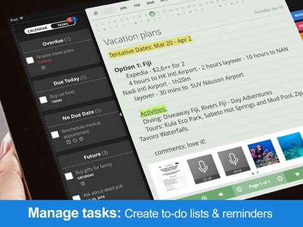Check off Buy cat food task
This screenshot has height=227, width=303.
44,100
